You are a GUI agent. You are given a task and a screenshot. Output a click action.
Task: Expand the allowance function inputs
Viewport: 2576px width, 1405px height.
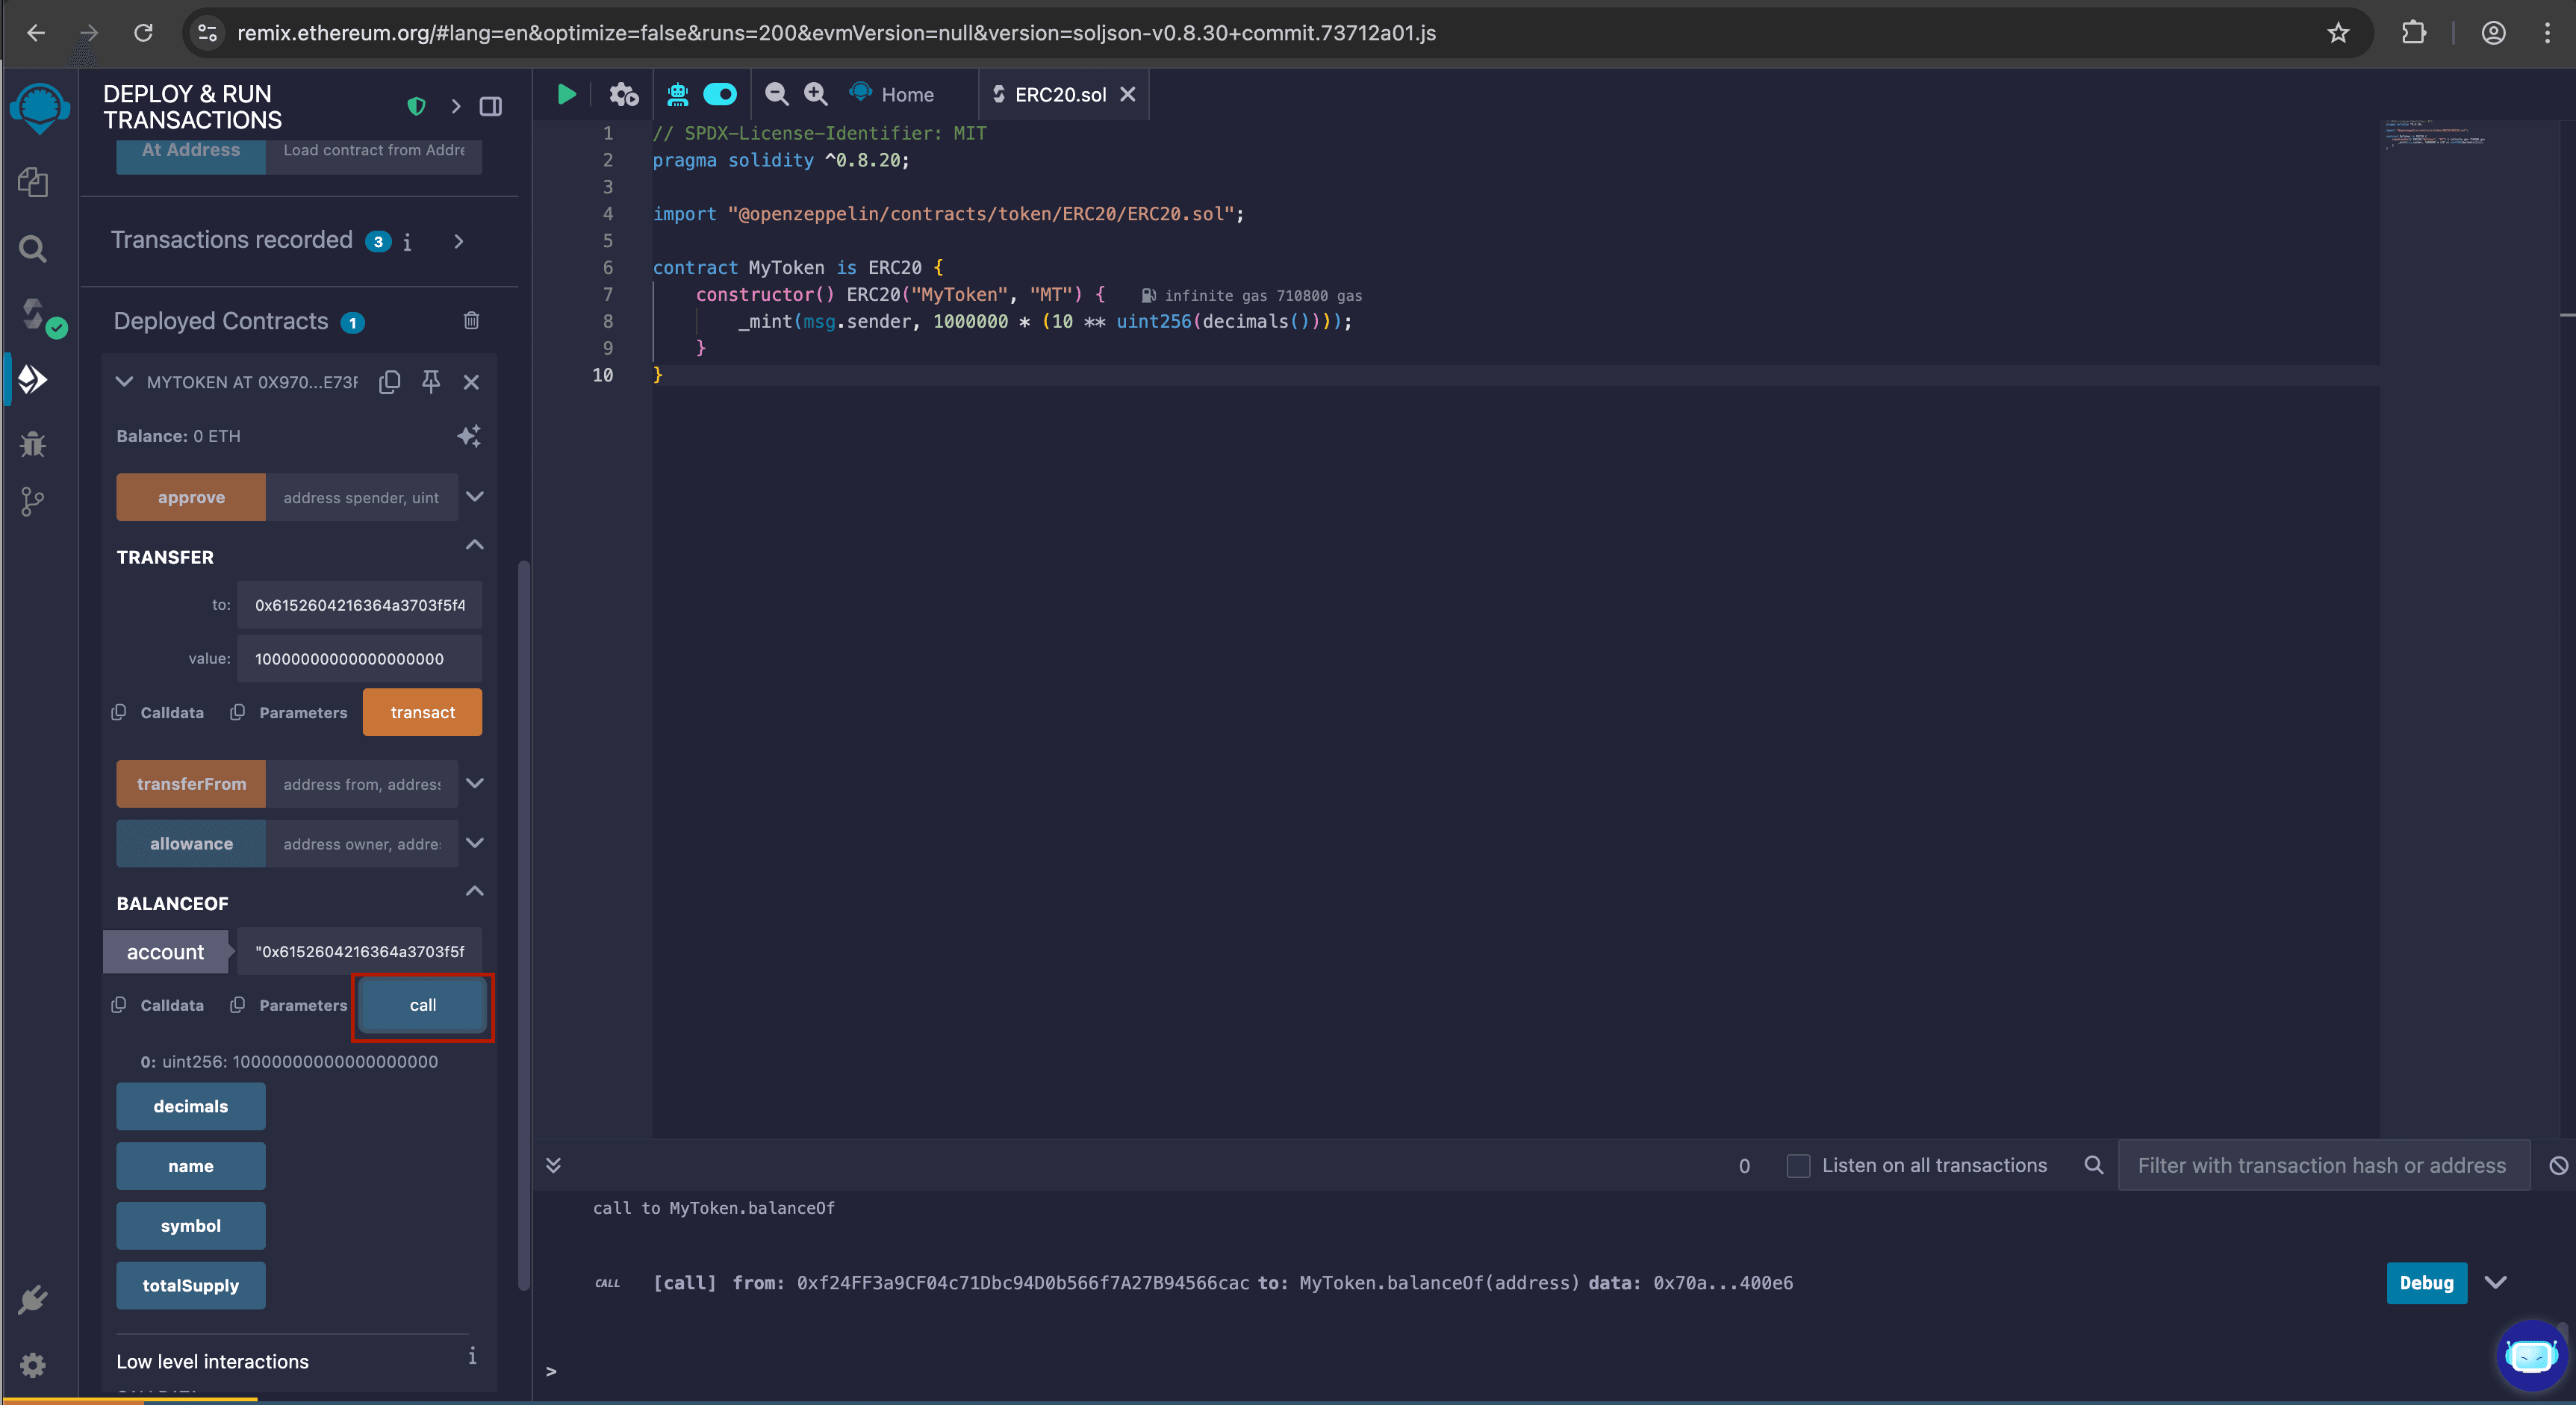click(475, 843)
